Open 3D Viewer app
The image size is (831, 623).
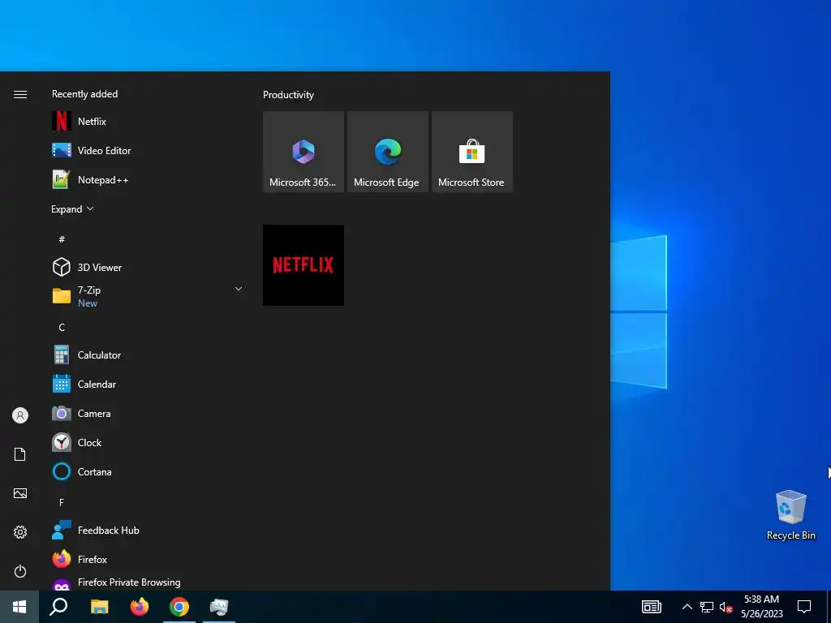tap(147, 267)
